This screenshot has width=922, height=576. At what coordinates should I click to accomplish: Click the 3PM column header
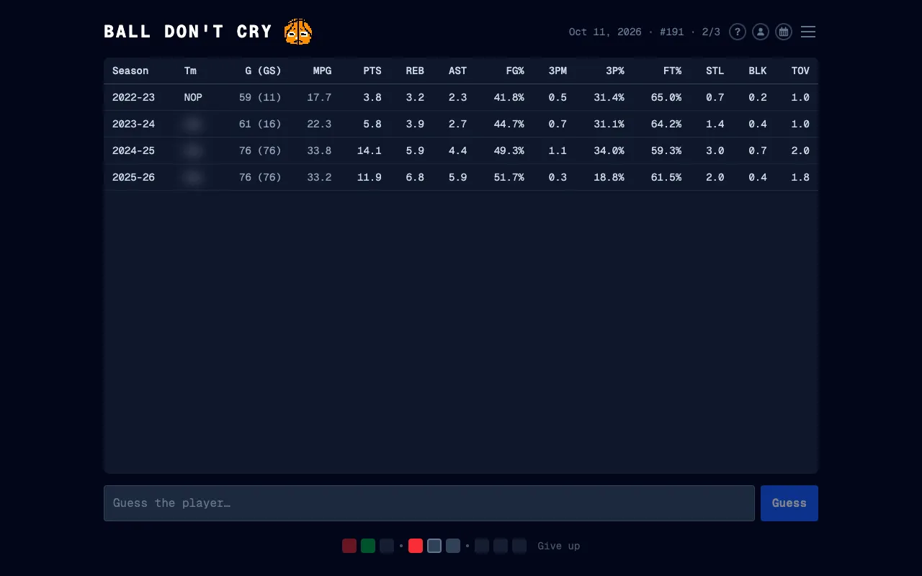point(558,71)
